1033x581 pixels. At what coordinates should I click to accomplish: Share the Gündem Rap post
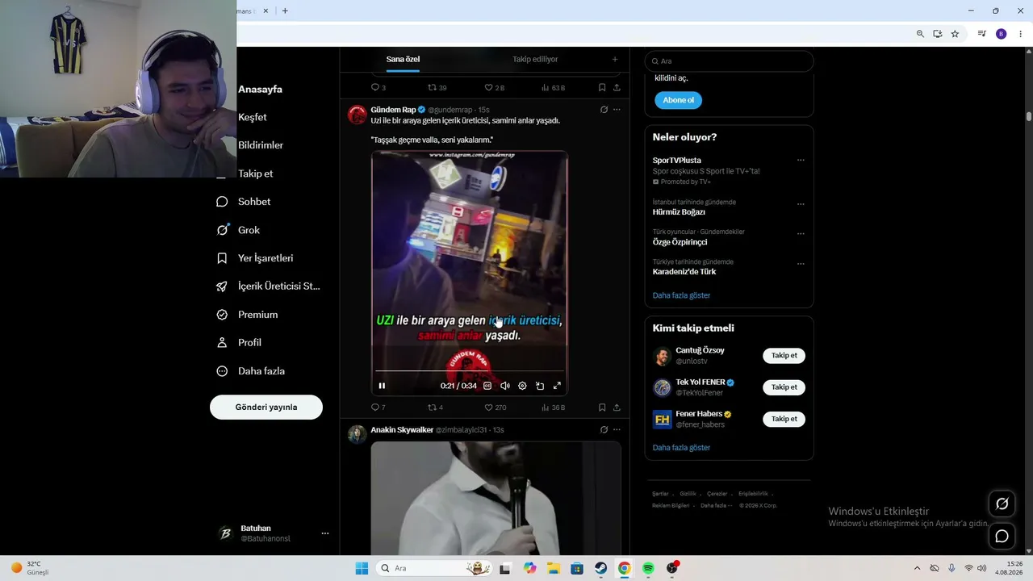617,408
